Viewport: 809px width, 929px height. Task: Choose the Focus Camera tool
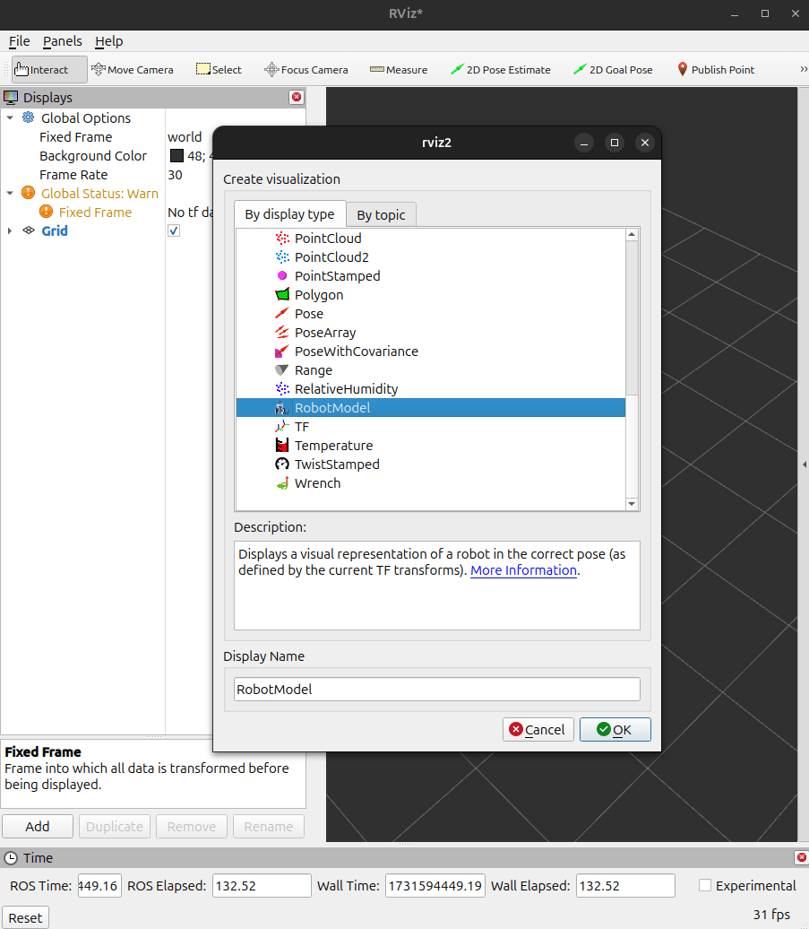pos(306,69)
